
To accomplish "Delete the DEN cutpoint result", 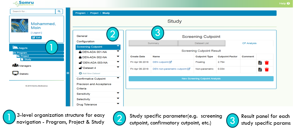I will 267,63.
